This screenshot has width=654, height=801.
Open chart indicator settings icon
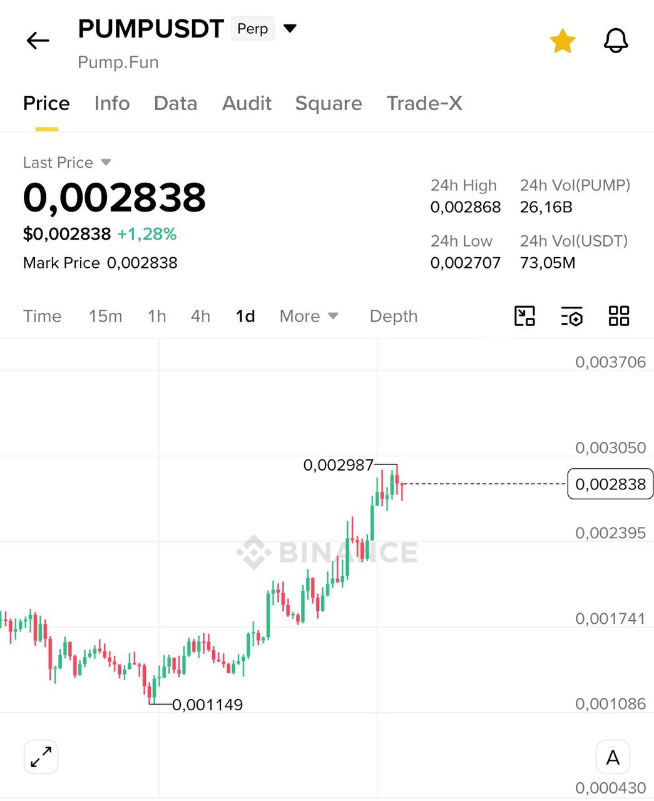571,316
